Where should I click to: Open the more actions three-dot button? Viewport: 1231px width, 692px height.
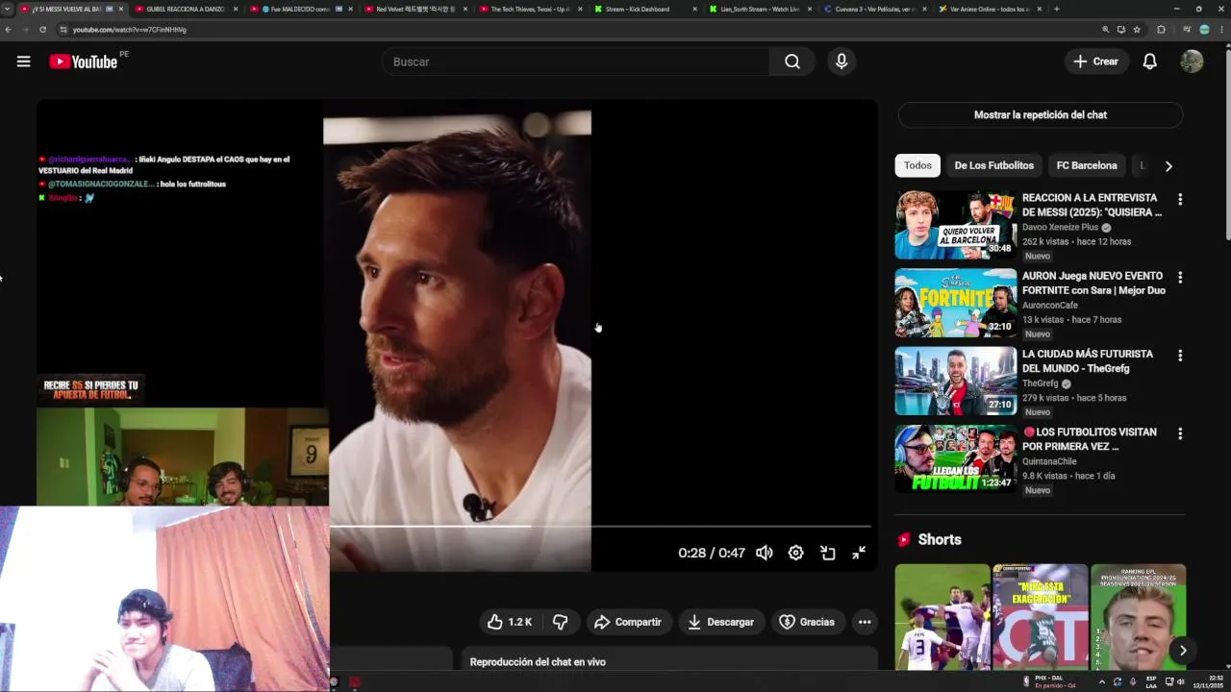(865, 622)
